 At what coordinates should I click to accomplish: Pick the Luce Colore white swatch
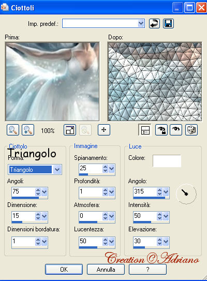(x=167, y=161)
